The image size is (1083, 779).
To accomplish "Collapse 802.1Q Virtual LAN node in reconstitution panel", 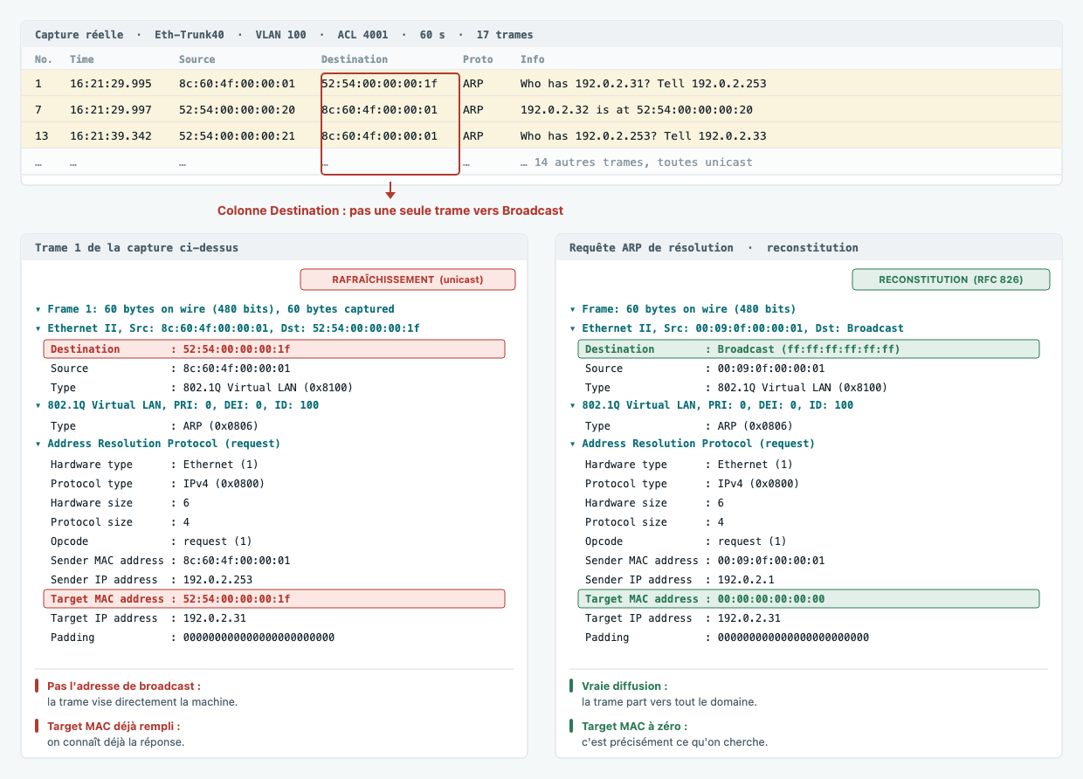I will point(573,405).
